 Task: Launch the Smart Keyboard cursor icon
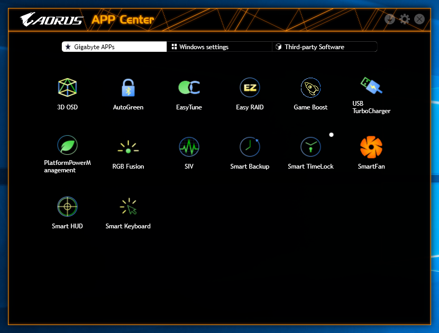(128, 207)
